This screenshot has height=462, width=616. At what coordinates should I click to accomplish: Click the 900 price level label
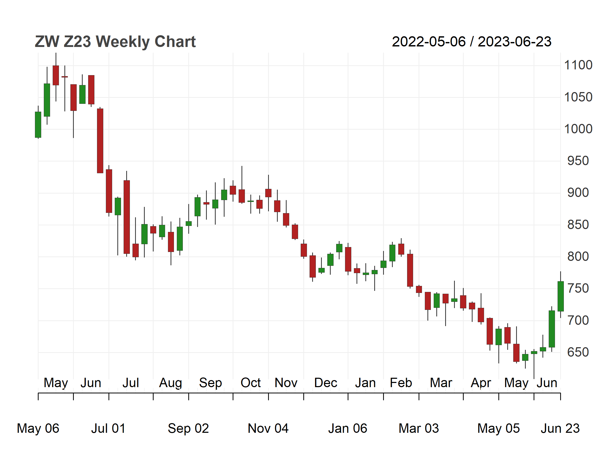tap(578, 193)
